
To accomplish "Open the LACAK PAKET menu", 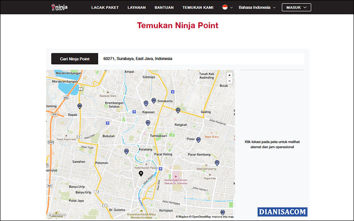I will tap(105, 8).
